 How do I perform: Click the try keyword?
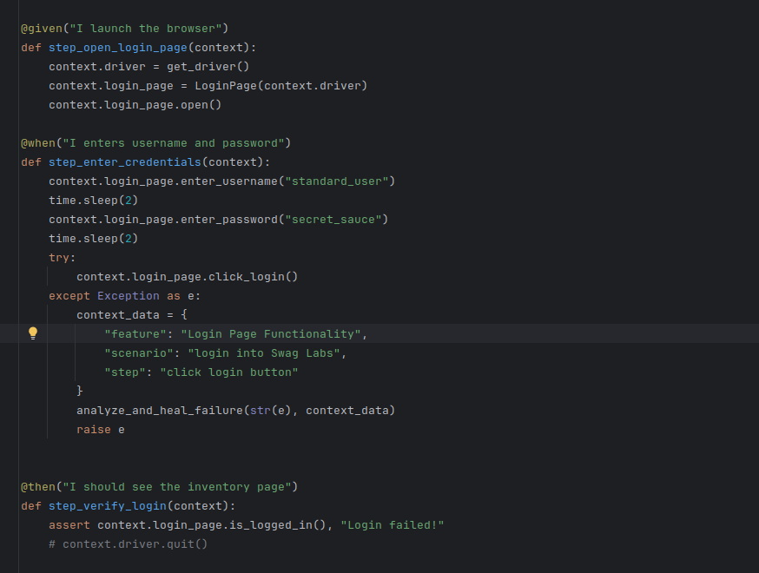[62, 258]
